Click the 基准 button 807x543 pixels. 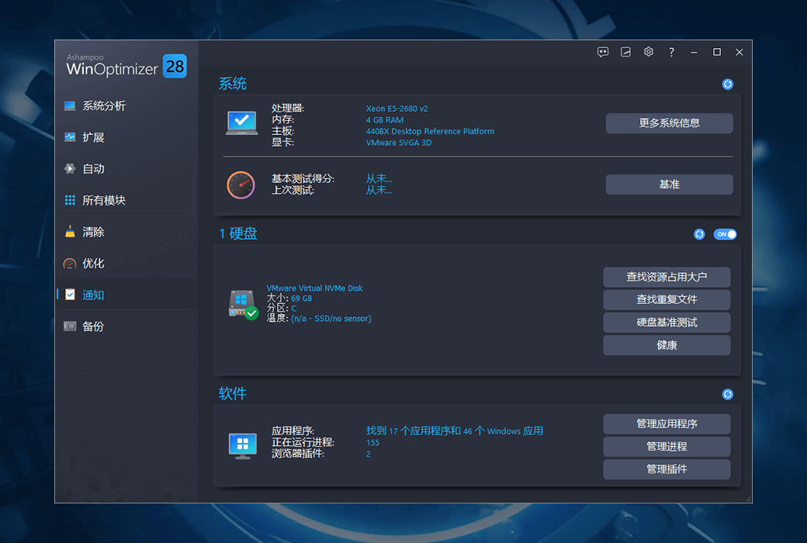click(x=669, y=185)
